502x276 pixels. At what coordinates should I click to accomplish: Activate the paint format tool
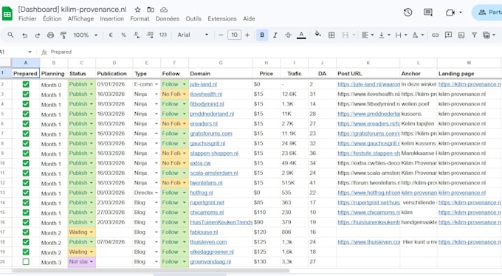pos(63,35)
